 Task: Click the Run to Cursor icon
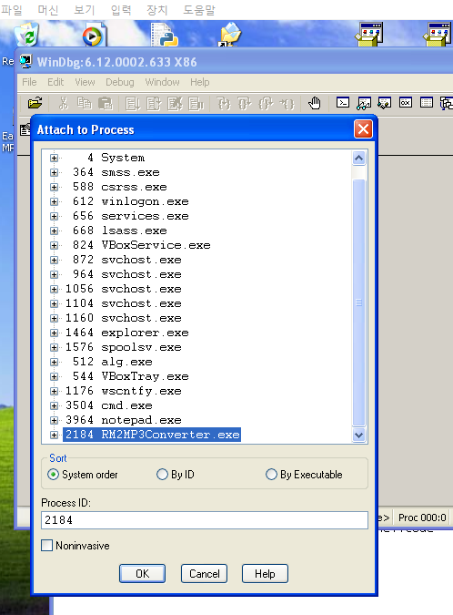pyautogui.click(x=287, y=104)
